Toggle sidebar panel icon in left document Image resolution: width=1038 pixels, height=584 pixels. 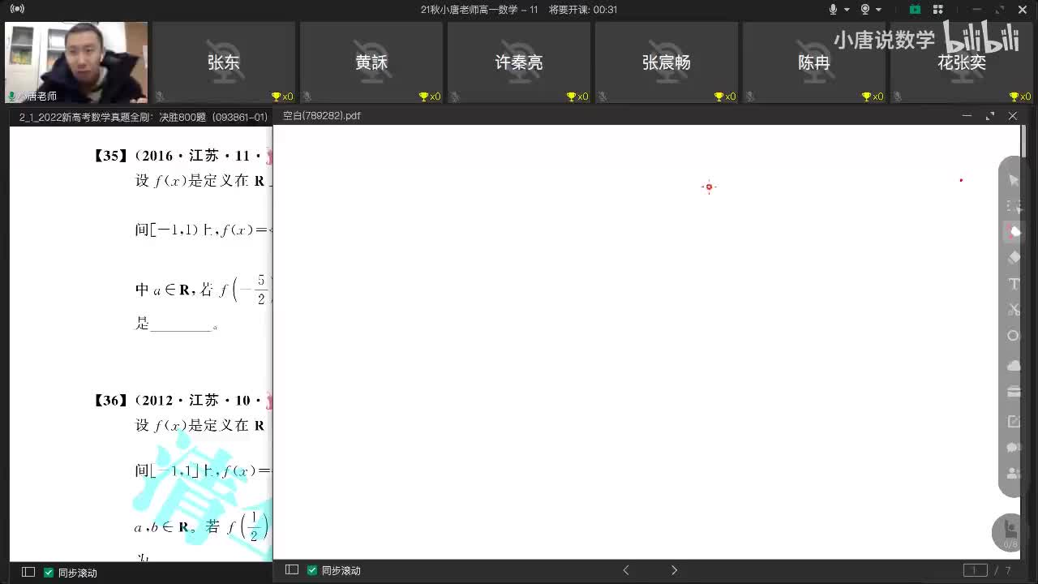[x=28, y=572]
